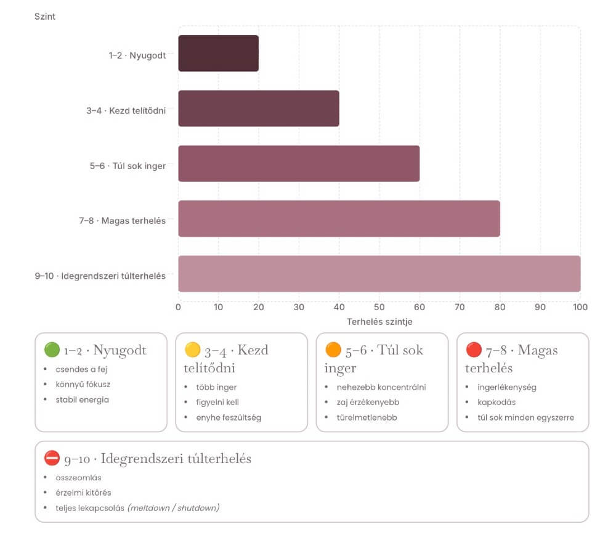616x537 pixels.
Task: Click the orange circle icon for Túl sok inger
Action: (x=333, y=350)
